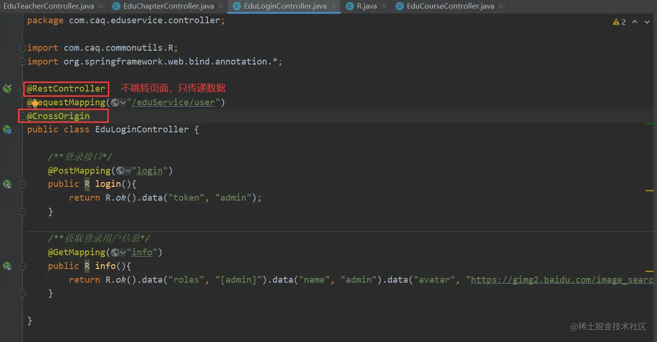657x342 pixels.
Task: Click Spring gutter icon on EduLoginController class line
Action: [7, 129]
